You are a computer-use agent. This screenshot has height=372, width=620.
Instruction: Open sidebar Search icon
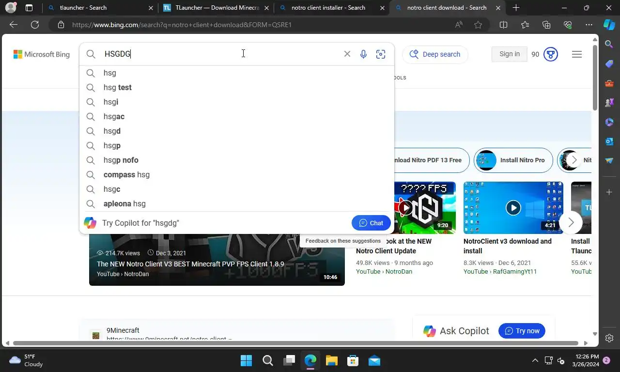click(x=609, y=45)
